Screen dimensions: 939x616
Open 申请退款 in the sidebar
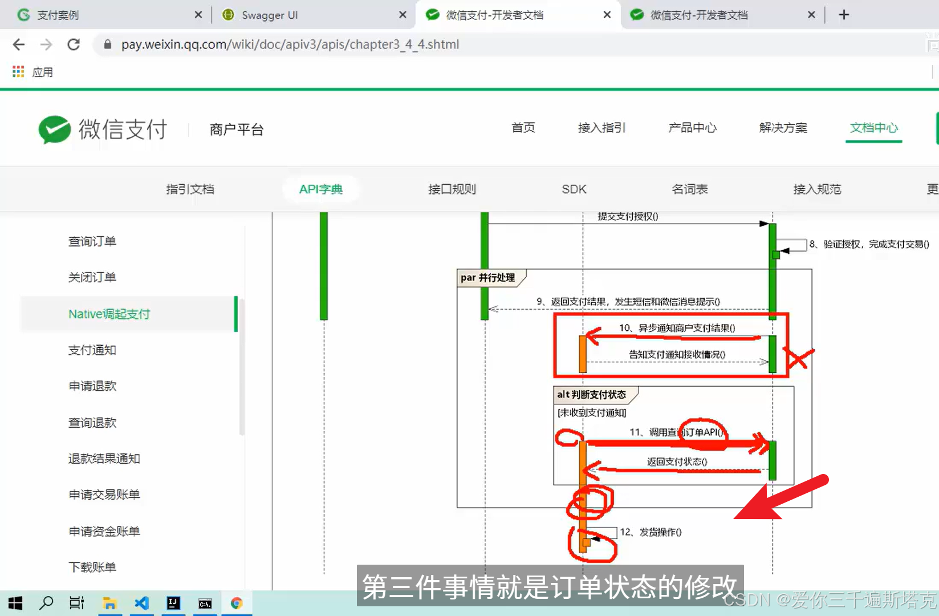(92, 386)
